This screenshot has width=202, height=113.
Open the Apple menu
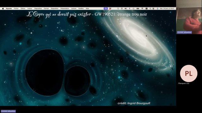click(x=3, y=8)
